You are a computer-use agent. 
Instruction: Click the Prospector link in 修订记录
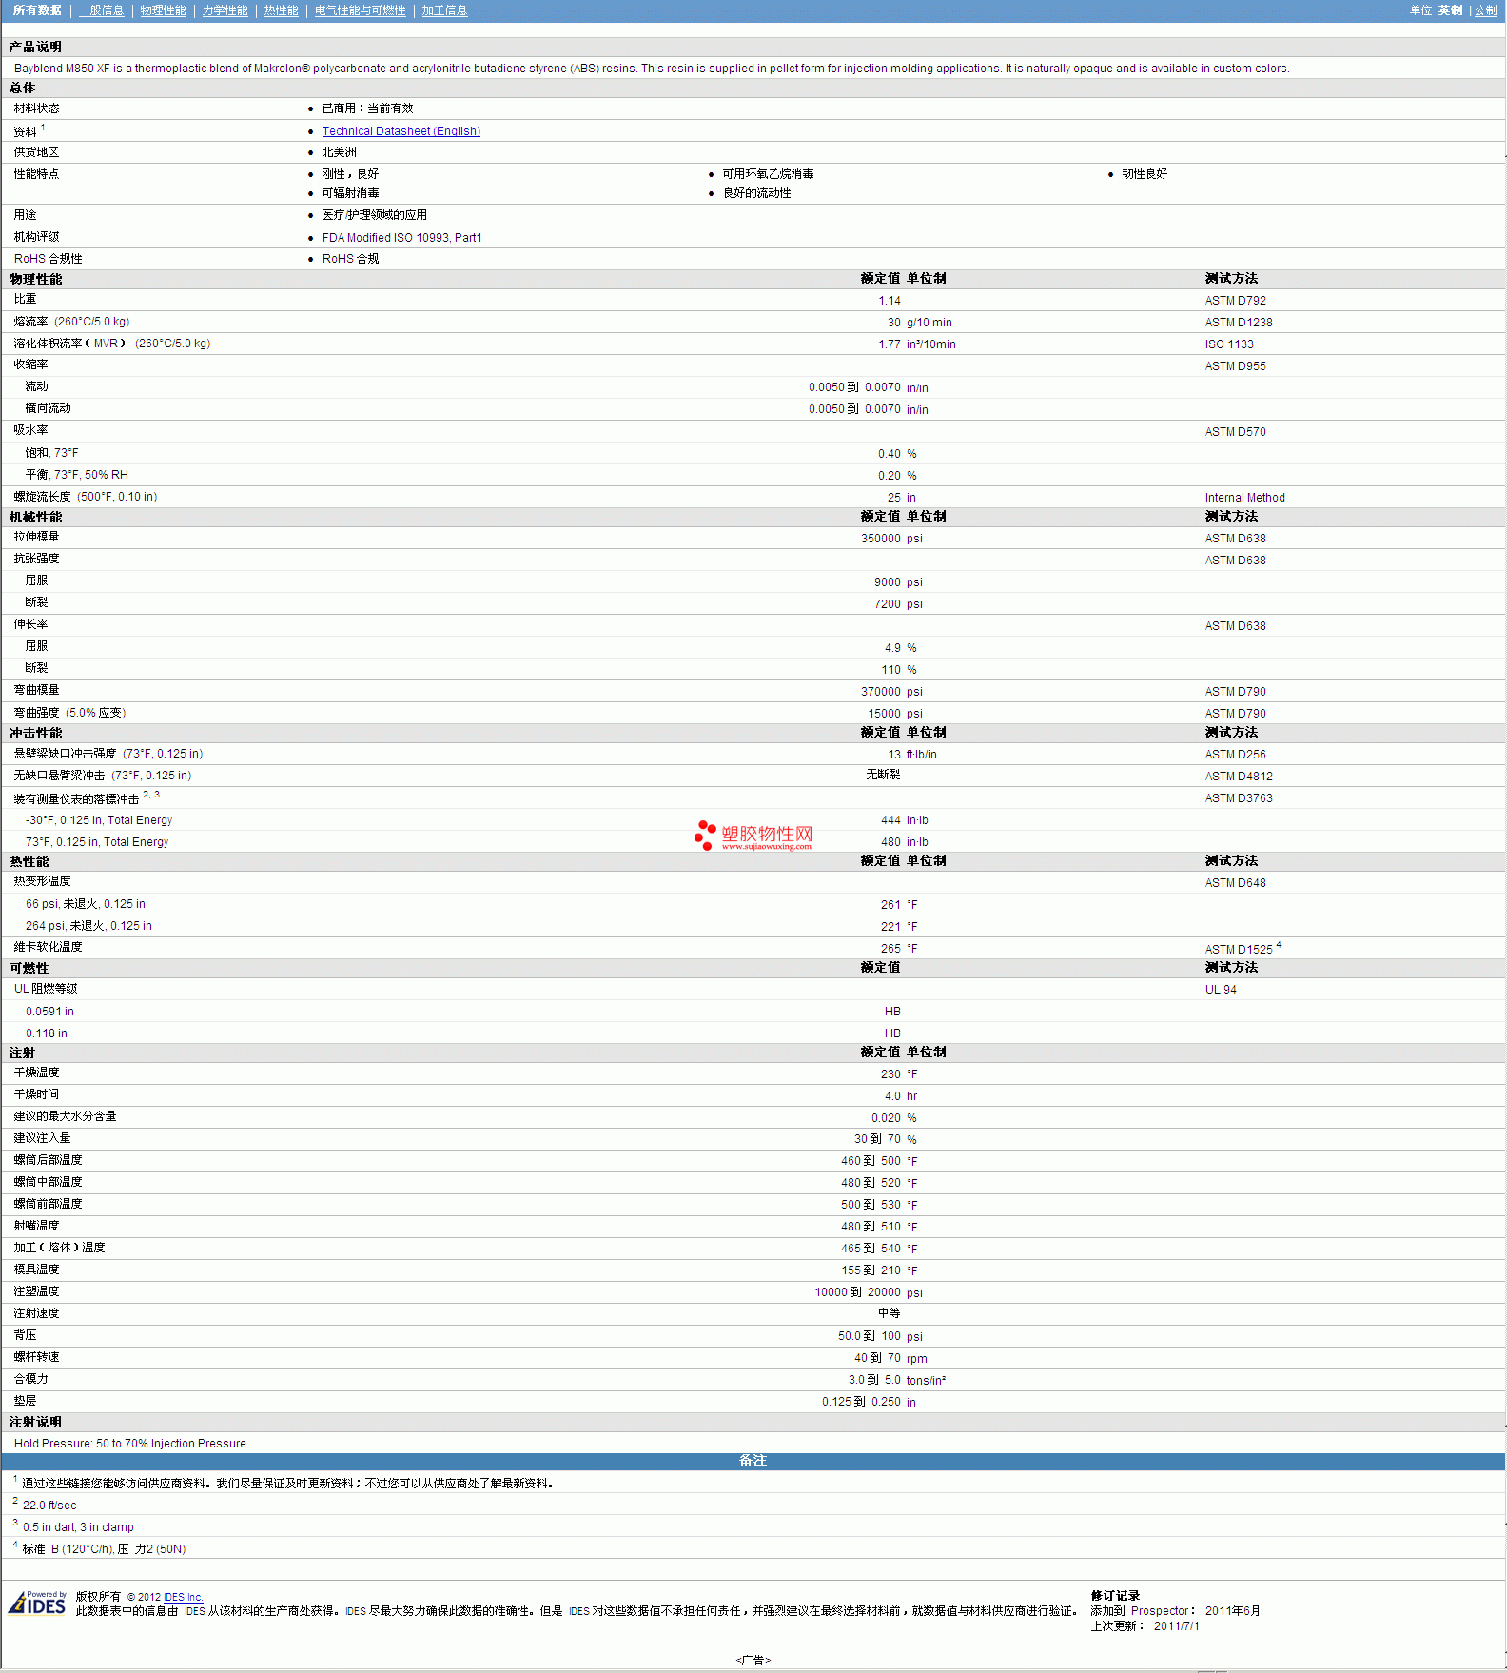click(x=1160, y=1611)
